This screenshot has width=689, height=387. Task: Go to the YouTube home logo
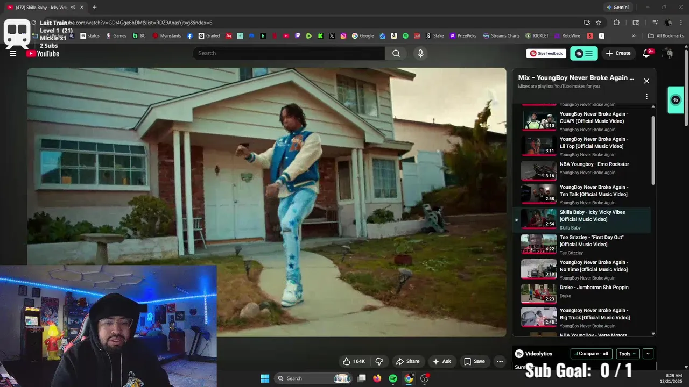[43, 53]
